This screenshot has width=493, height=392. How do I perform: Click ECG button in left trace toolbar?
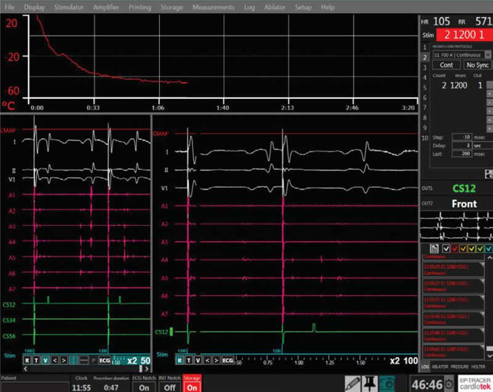[x=104, y=360]
